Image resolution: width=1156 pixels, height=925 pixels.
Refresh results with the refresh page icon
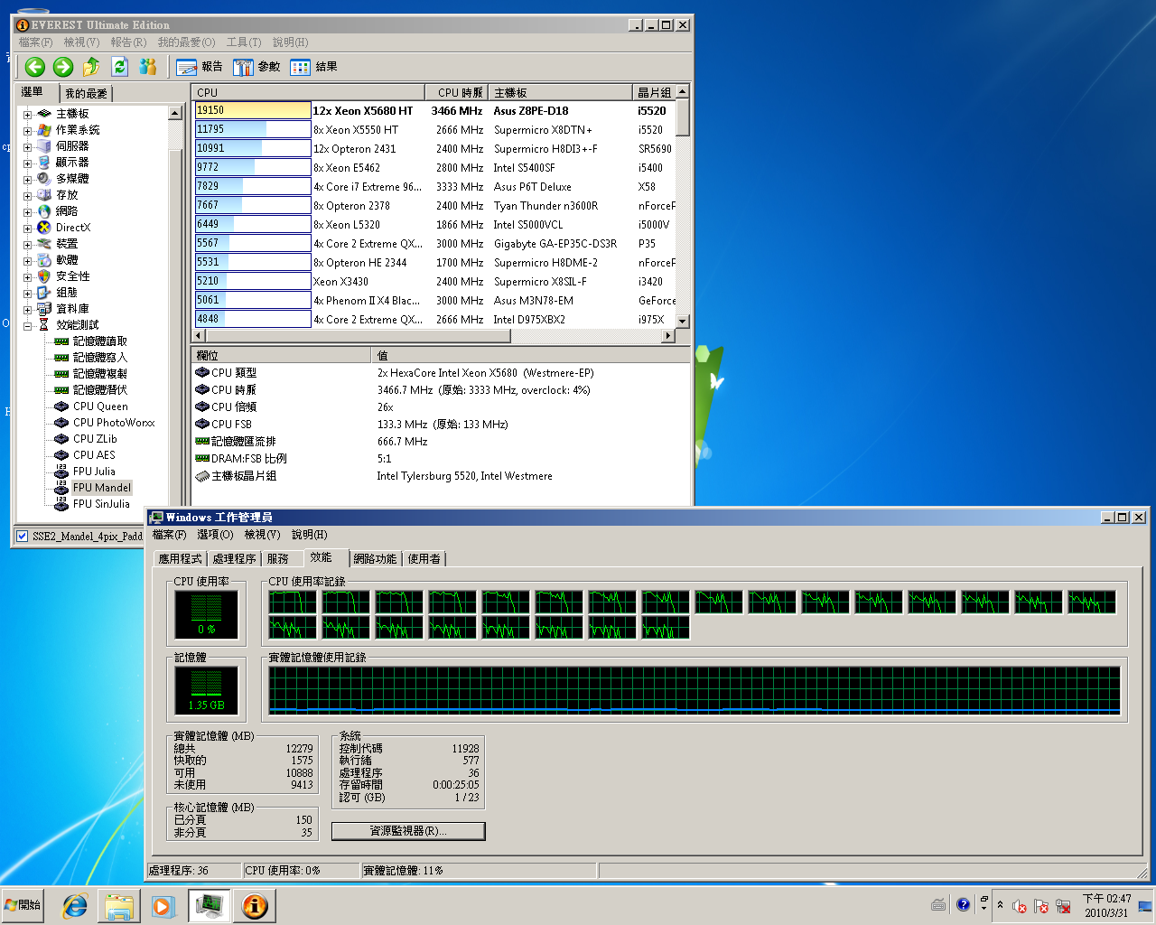click(x=119, y=66)
